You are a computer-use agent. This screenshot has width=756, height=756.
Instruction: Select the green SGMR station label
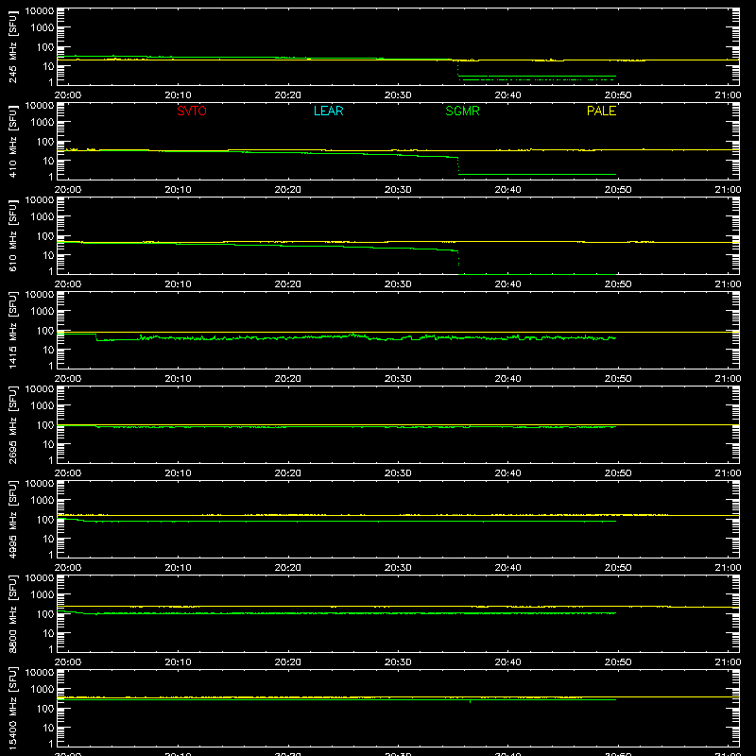tap(462, 111)
